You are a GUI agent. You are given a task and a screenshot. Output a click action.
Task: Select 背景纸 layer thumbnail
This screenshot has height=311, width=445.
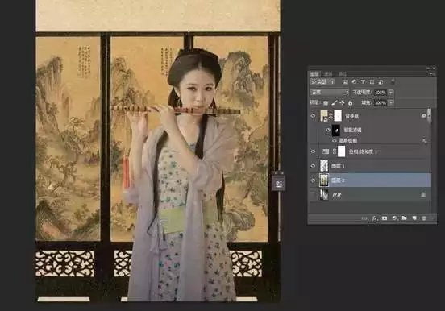point(324,116)
